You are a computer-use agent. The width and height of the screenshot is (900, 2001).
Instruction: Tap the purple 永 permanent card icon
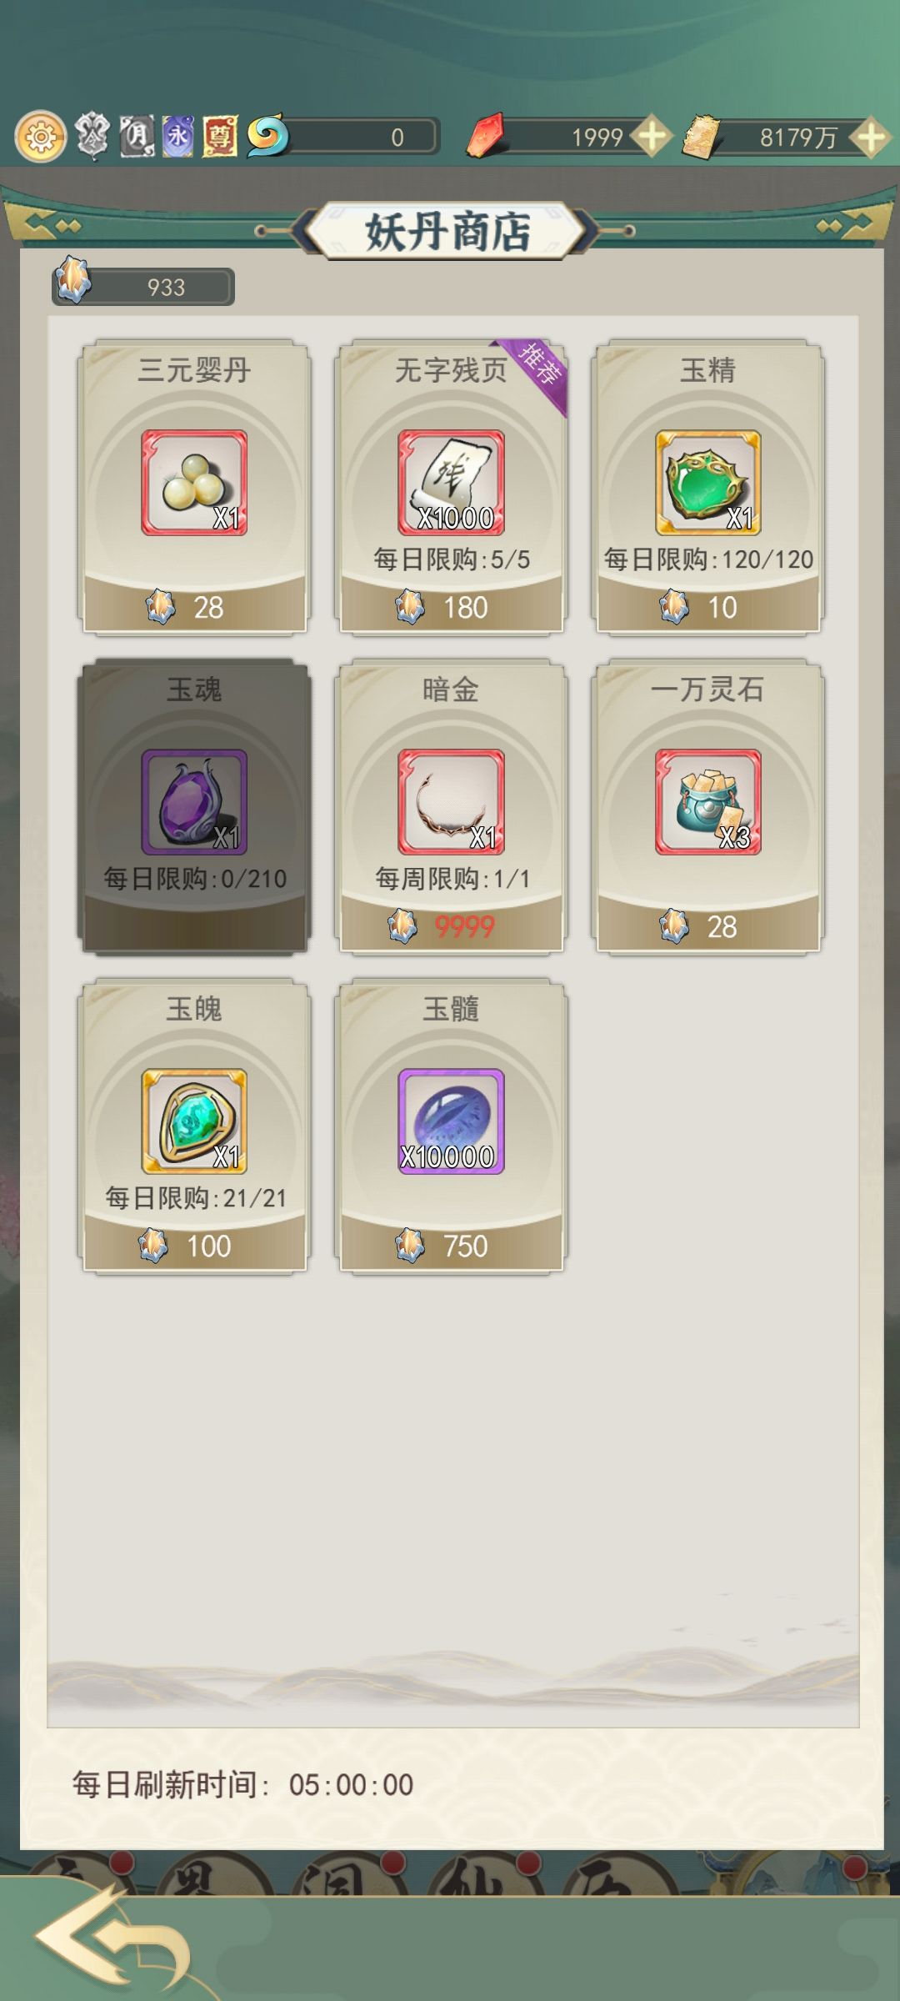tap(177, 136)
